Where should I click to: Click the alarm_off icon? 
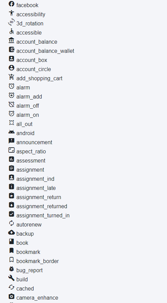pos(11,104)
